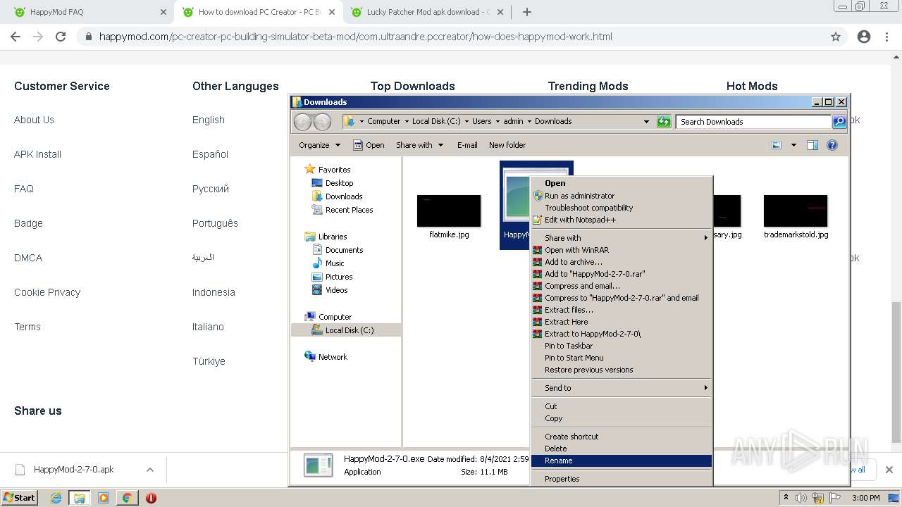Screen dimensions: 902x507
Task: Bookmark this page with star icon
Action: pyautogui.click(x=836, y=37)
